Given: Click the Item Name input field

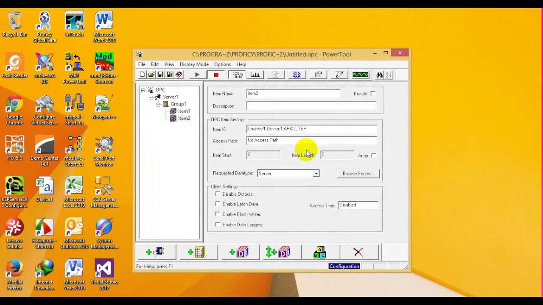Looking at the screenshot, I should point(293,94).
